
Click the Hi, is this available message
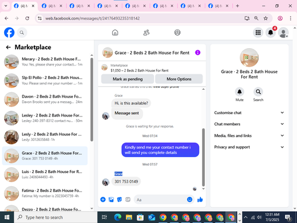(x=131, y=103)
